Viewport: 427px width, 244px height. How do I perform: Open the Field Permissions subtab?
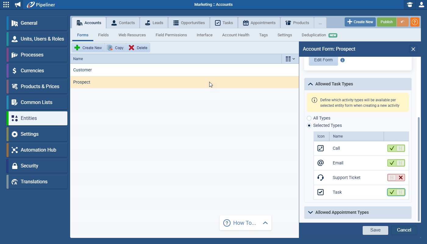[171, 35]
